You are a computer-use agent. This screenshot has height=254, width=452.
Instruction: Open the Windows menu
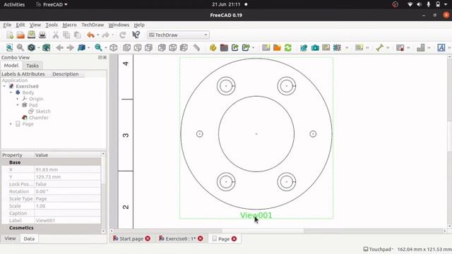pyautogui.click(x=119, y=25)
